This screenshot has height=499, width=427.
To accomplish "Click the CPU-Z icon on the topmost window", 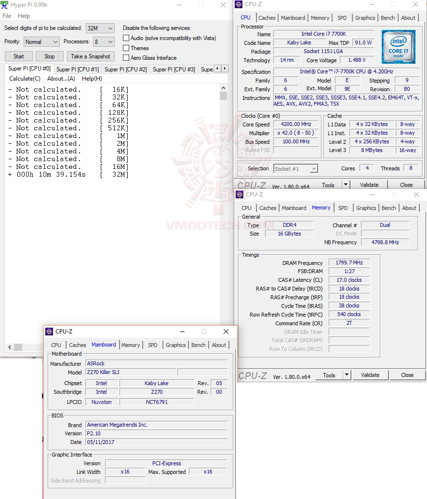I will pyautogui.click(x=239, y=4).
